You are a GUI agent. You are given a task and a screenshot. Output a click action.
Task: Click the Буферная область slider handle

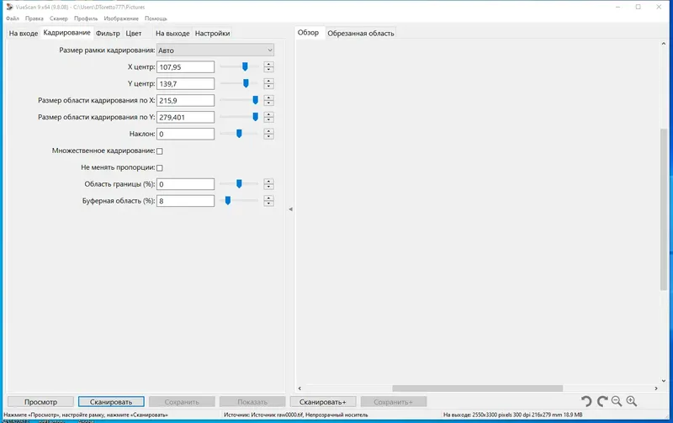coord(228,201)
